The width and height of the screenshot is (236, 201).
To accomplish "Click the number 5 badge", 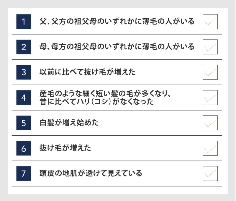I will (x=24, y=123).
